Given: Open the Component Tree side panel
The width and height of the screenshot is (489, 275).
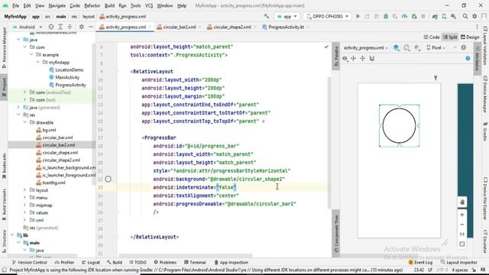Looking at the screenshot, I should [336, 233].
